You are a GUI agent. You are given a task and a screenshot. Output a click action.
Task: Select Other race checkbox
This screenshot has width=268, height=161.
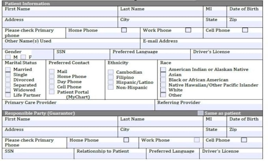163,95
